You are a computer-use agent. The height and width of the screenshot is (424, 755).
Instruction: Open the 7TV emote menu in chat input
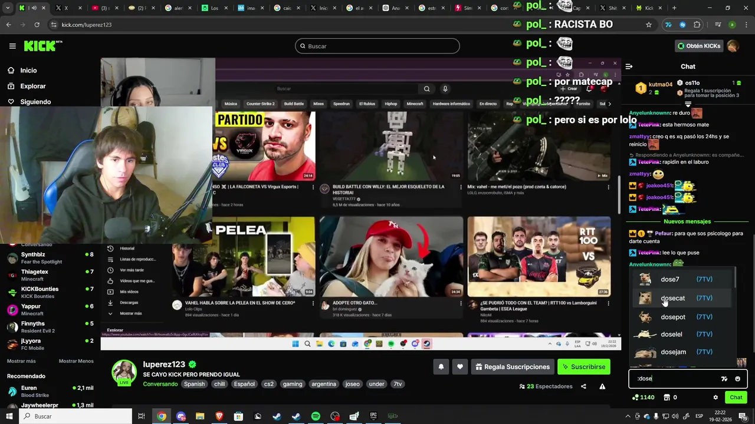pos(724,379)
